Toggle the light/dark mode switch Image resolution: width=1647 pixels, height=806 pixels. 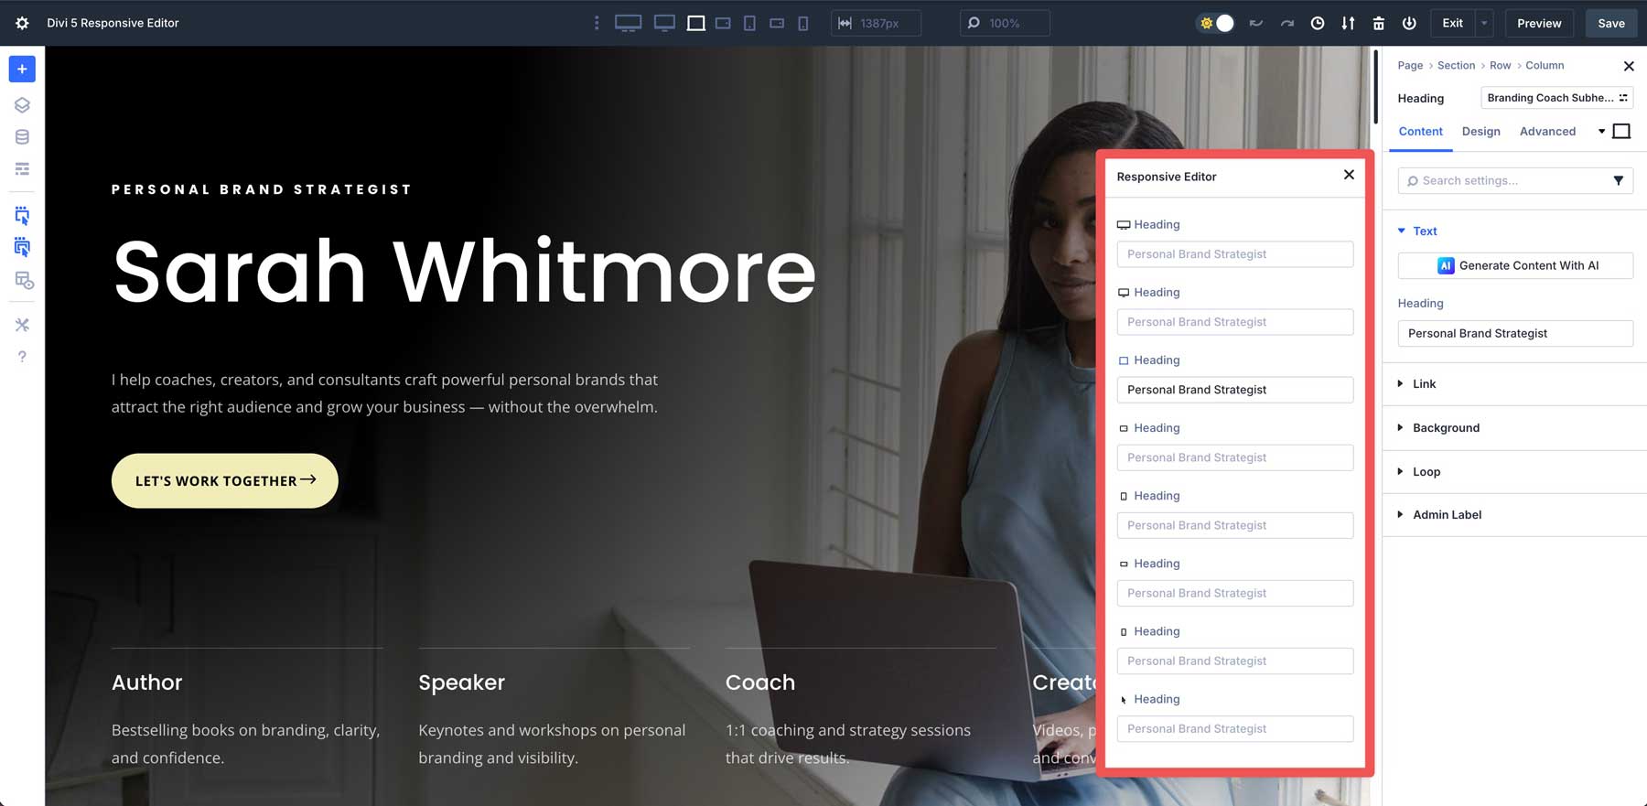click(1216, 23)
